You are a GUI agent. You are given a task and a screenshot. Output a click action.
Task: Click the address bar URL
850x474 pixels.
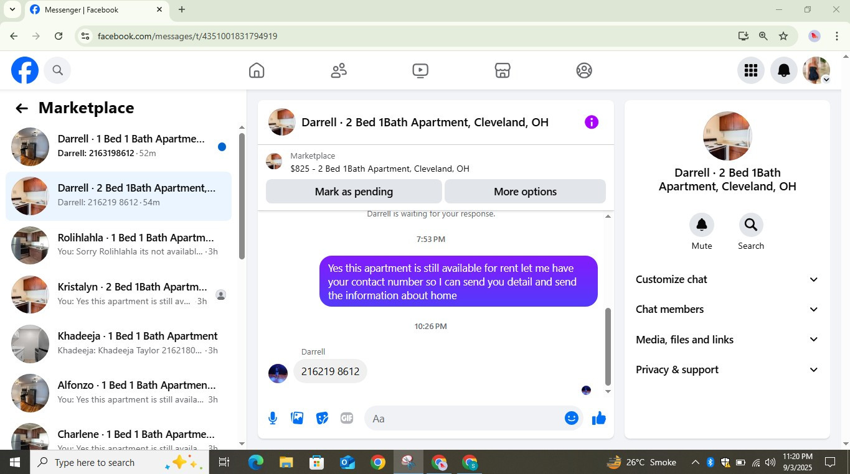tap(187, 36)
